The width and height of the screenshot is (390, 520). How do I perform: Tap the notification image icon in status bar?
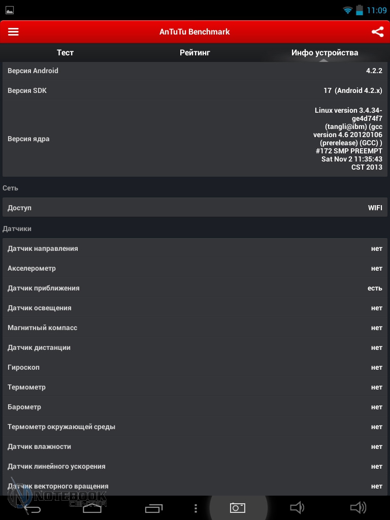(10, 10)
